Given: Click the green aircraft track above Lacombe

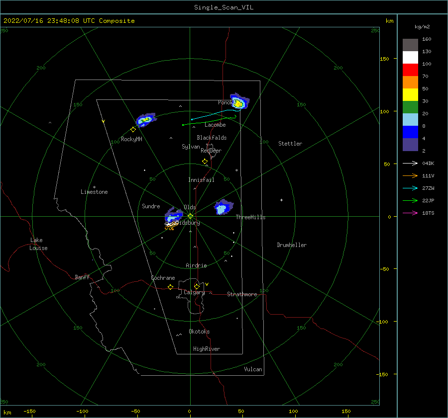Looking at the screenshot, I should [x=210, y=120].
